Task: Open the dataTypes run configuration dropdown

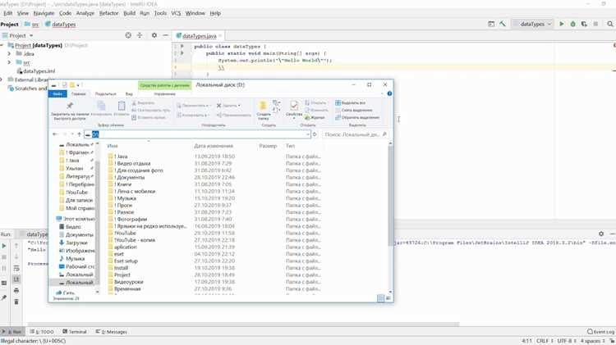Action: (x=533, y=24)
